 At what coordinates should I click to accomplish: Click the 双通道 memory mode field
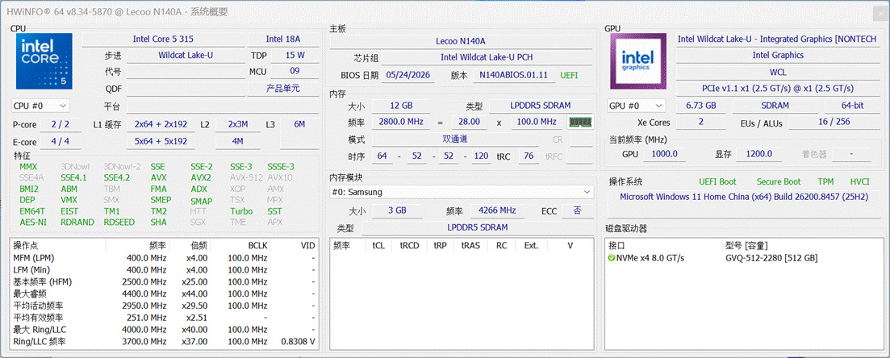pos(454,139)
